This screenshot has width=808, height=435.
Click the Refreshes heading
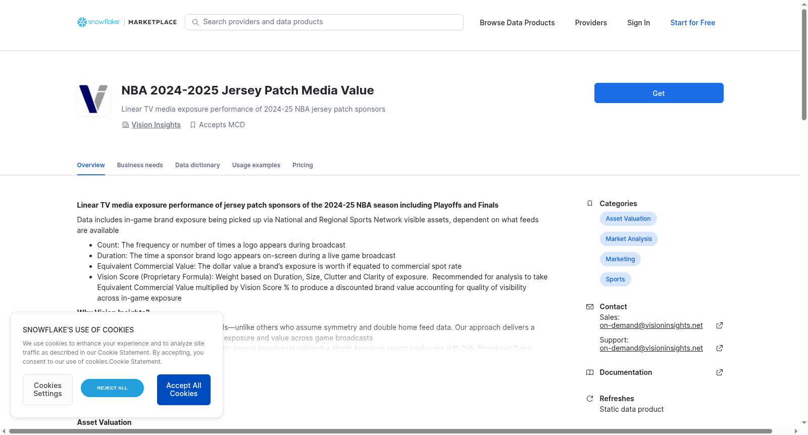pyautogui.click(x=617, y=399)
